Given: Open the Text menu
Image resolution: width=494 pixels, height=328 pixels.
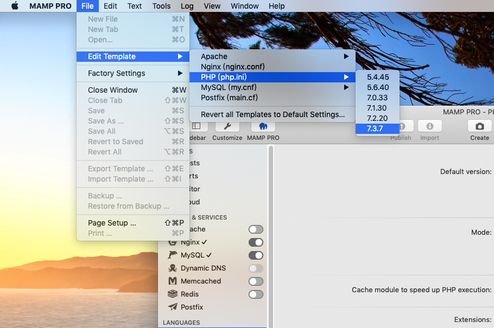Looking at the screenshot, I should (135, 6).
